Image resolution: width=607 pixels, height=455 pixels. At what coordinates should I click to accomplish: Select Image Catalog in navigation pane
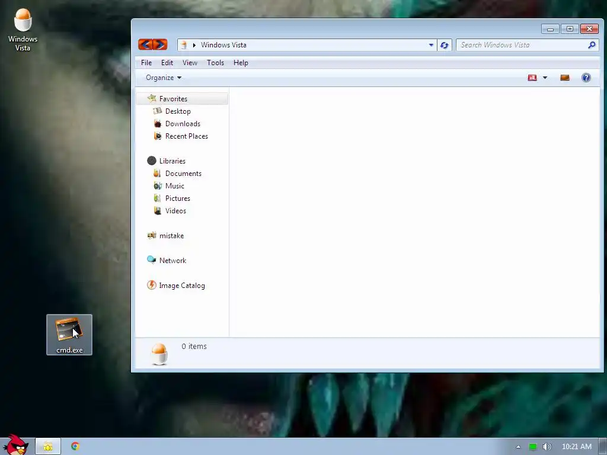(182, 286)
